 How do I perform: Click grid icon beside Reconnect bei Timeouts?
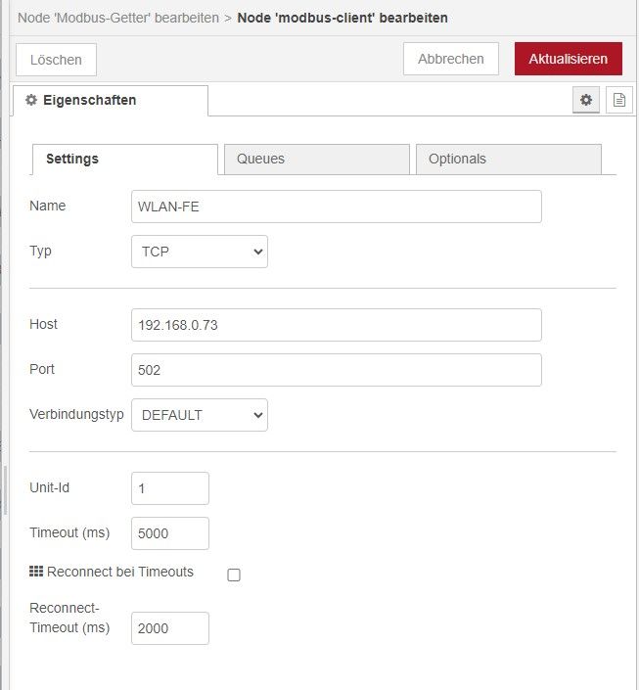(36, 572)
